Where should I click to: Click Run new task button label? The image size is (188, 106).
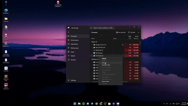pos(122,32)
